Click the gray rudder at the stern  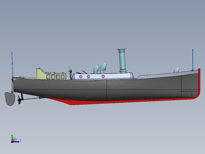click(10, 99)
